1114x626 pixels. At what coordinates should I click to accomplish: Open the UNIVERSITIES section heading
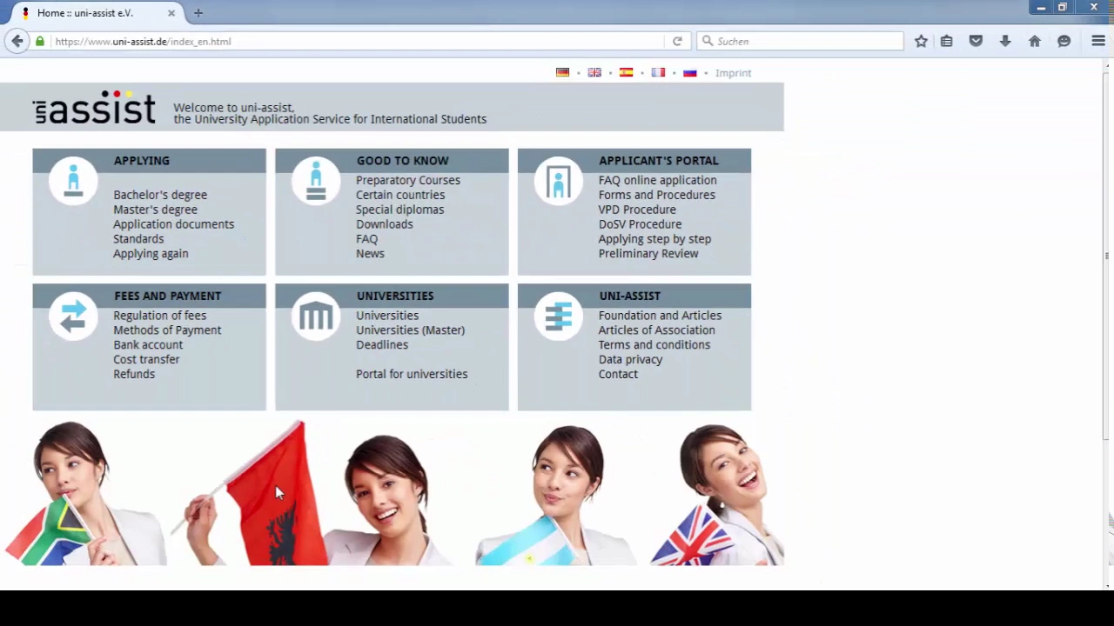coord(395,296)
